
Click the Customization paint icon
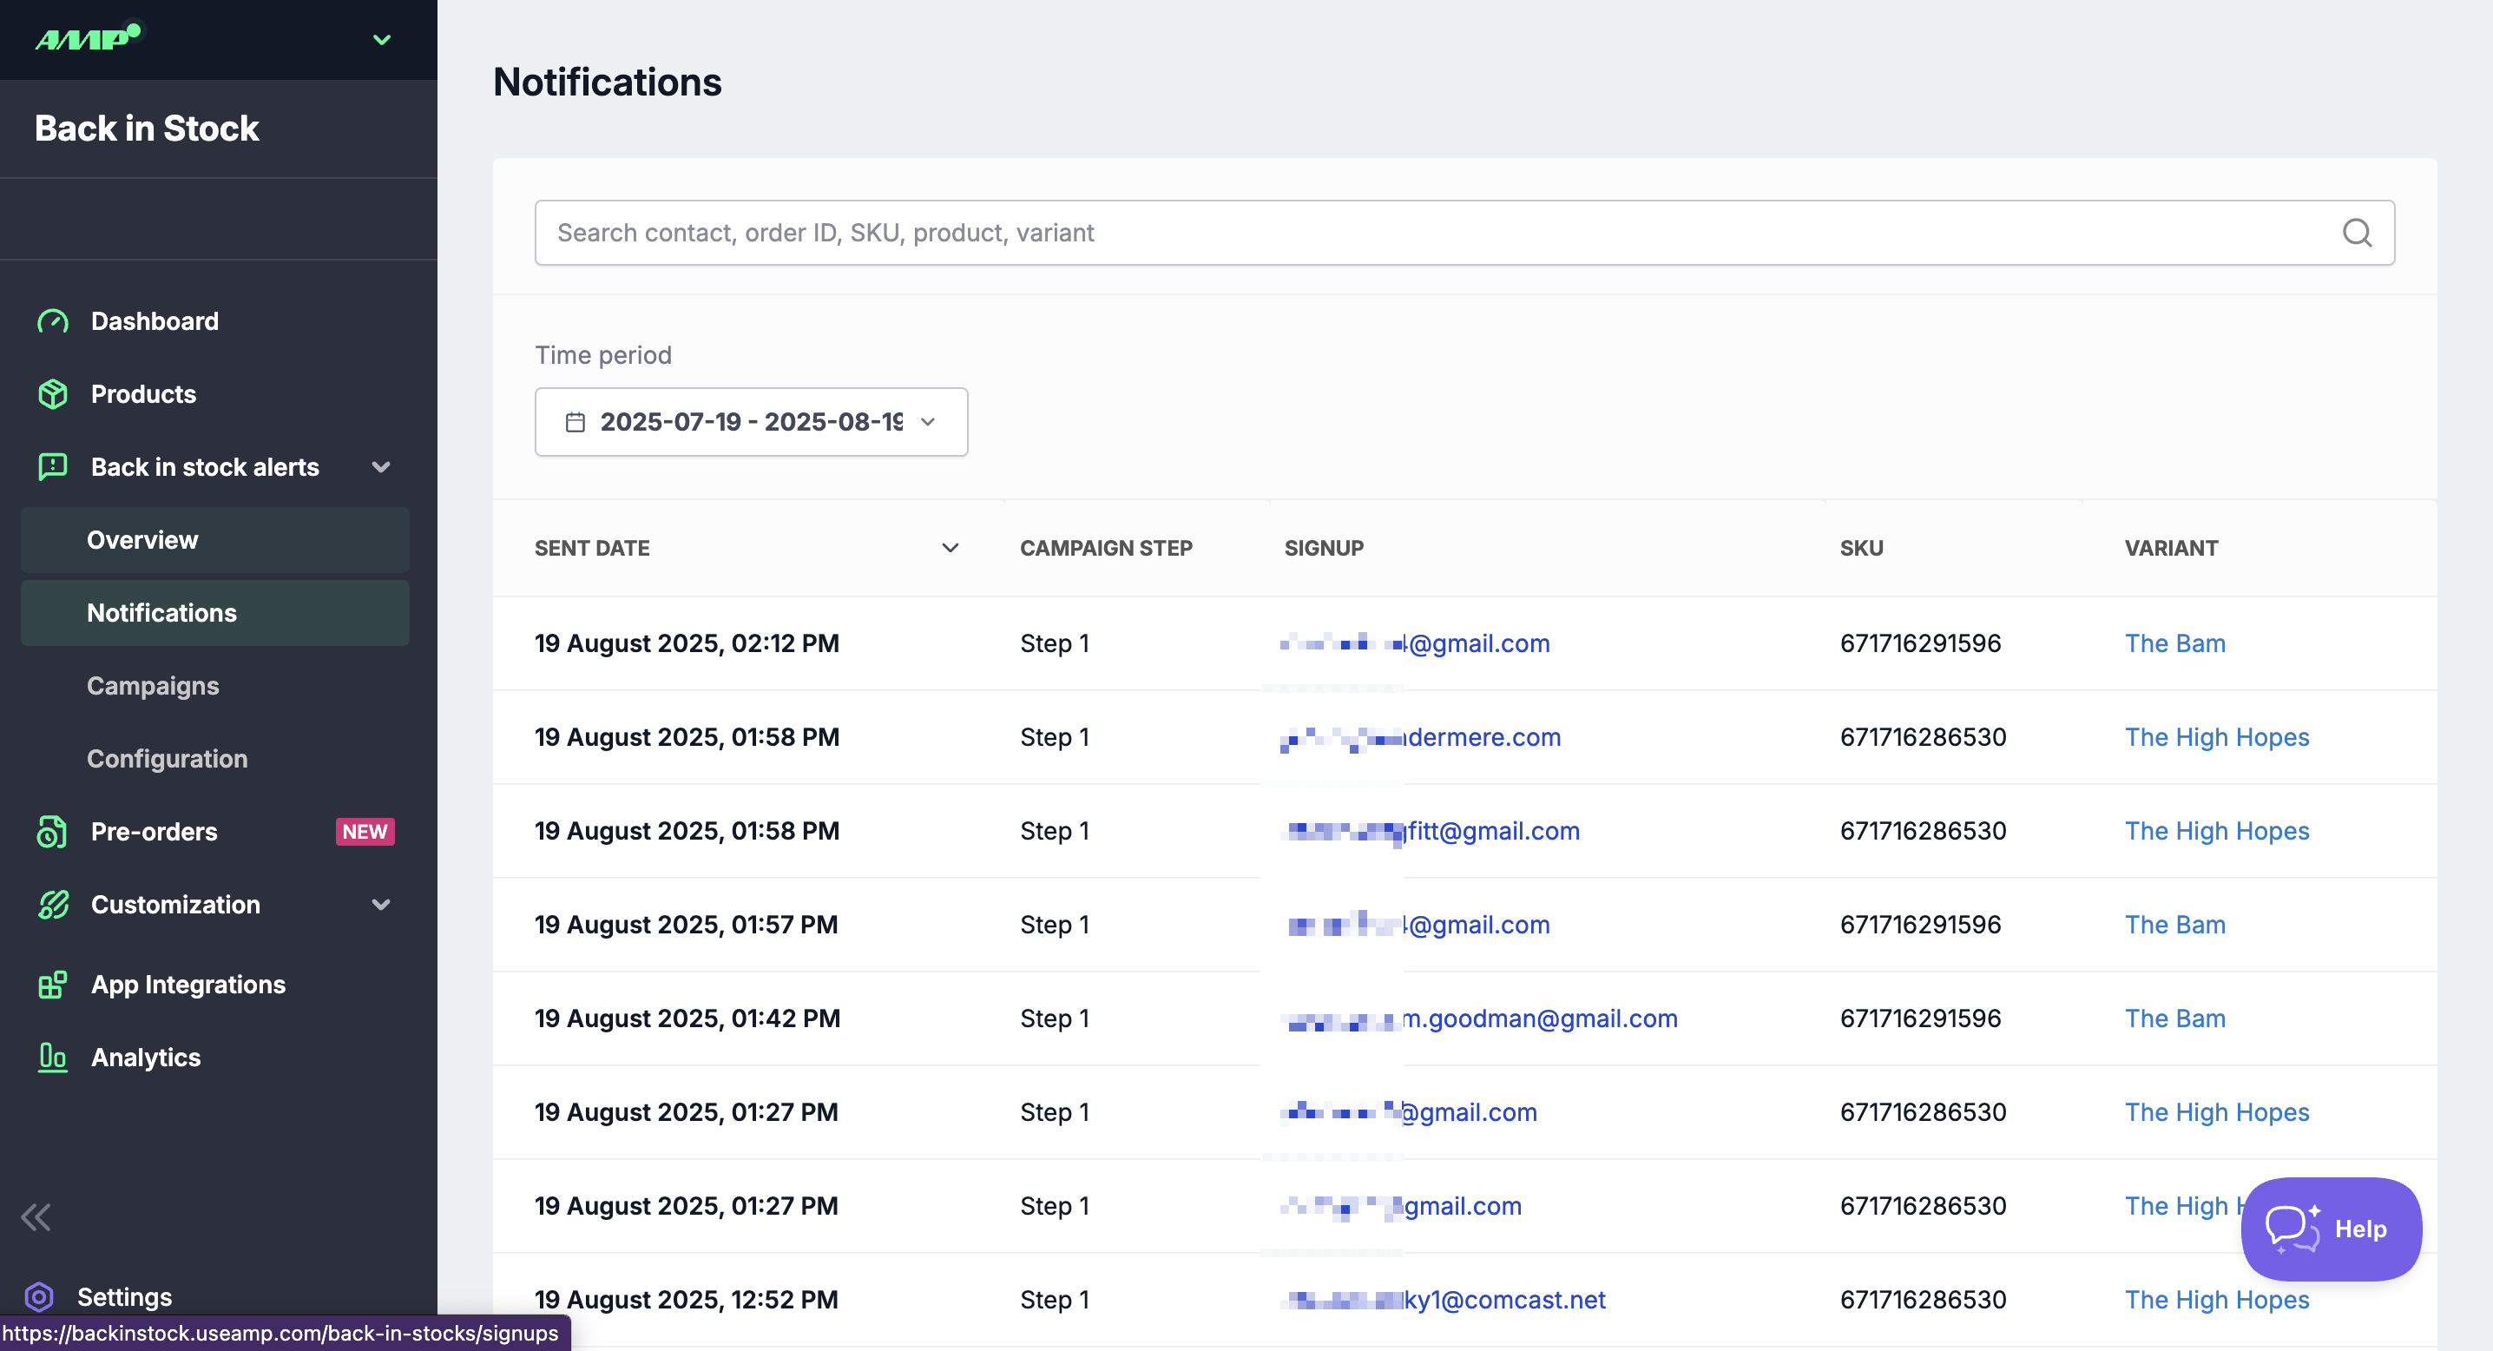pyautogui.click(x=53, y=905)
